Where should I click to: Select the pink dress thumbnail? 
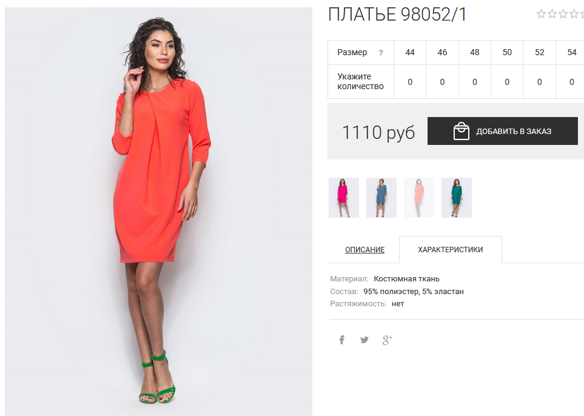[344, 197]
